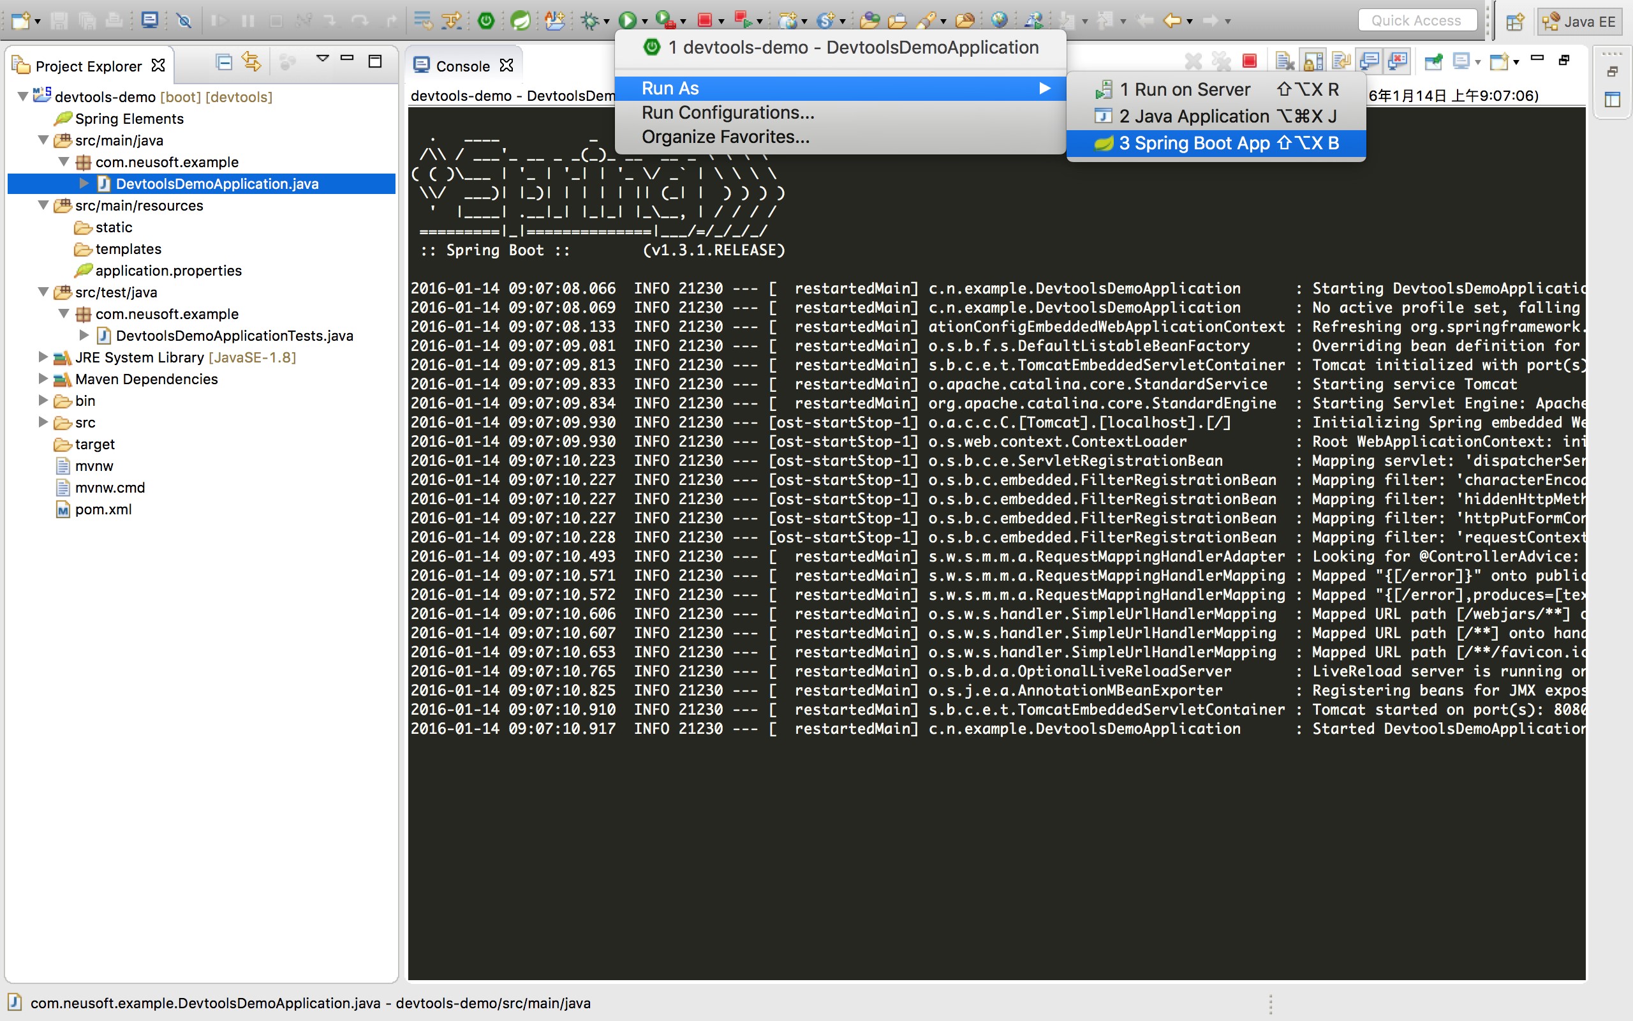Click the New wizard icon in toolbar
This screenshot has height=1021, width=1633.
click(20, 20)
